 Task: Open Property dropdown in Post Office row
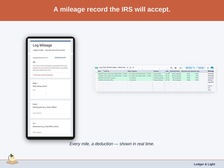coord(152,80)
